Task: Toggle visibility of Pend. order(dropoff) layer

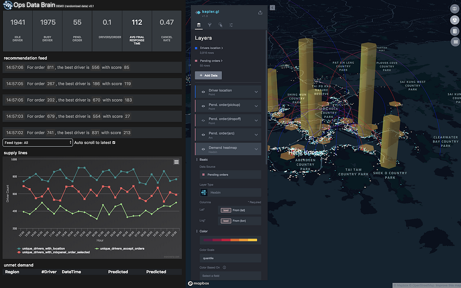Action: click(x=203, y=121)
